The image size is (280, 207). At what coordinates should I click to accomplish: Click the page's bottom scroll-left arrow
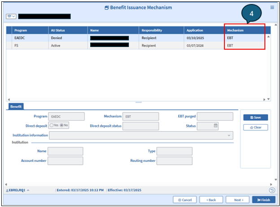[x=6, y=184]
